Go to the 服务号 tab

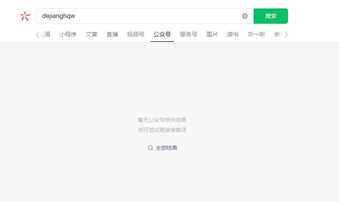188,34
